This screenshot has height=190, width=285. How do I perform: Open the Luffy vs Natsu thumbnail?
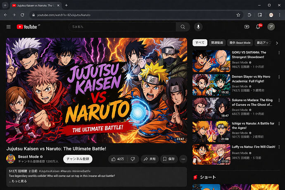pos(211,154)
